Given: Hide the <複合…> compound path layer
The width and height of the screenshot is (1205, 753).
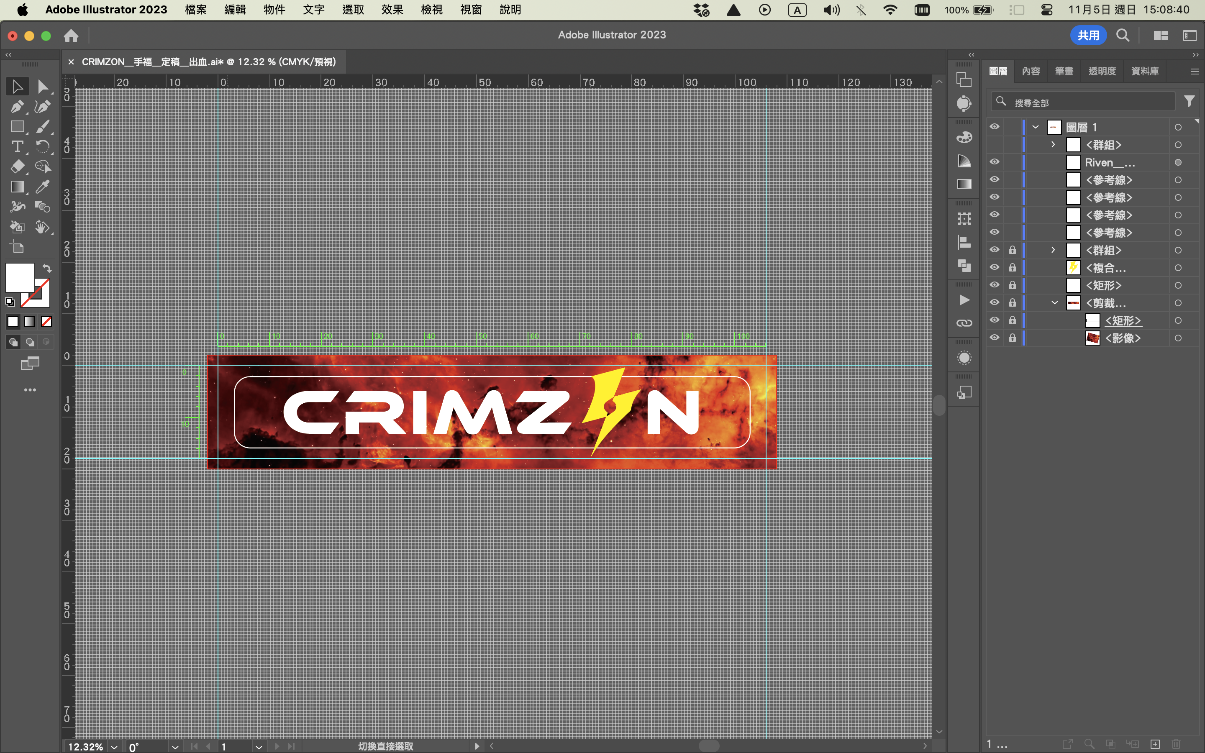Looking at the screenshot, I should coord(995,267).
